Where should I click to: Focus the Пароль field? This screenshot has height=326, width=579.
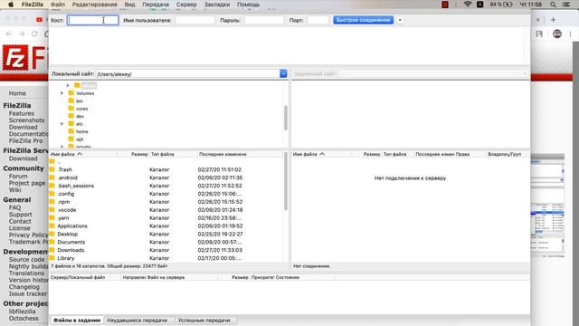[x=263, y=20]
